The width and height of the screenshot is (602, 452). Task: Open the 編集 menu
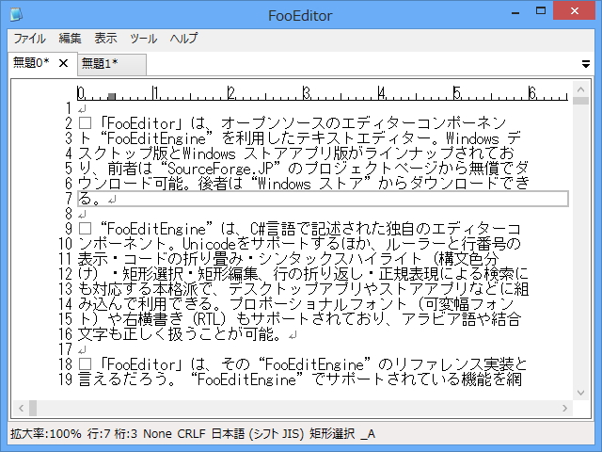point(70,38)
